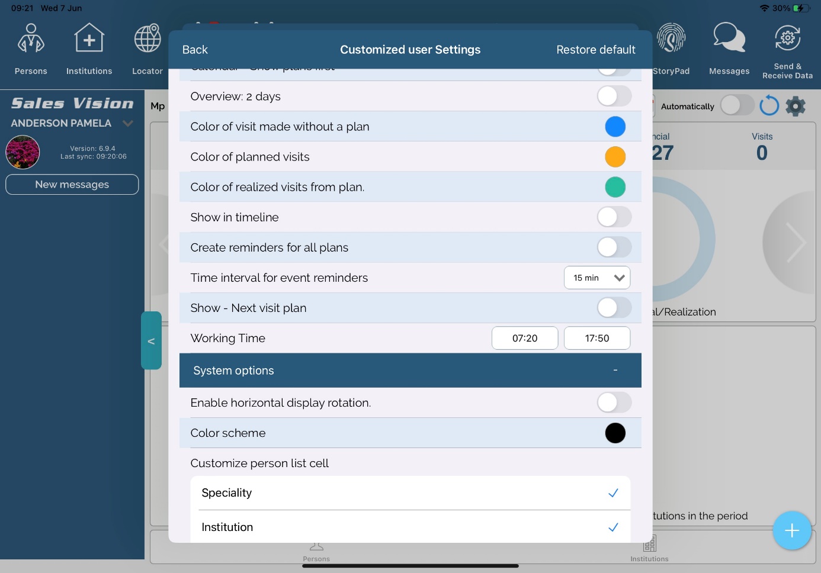Image resolution: width=821 pixels, height=573 pixels.
Task: Open the Persons icon in top bar
Action: click(x=31, y=39)
